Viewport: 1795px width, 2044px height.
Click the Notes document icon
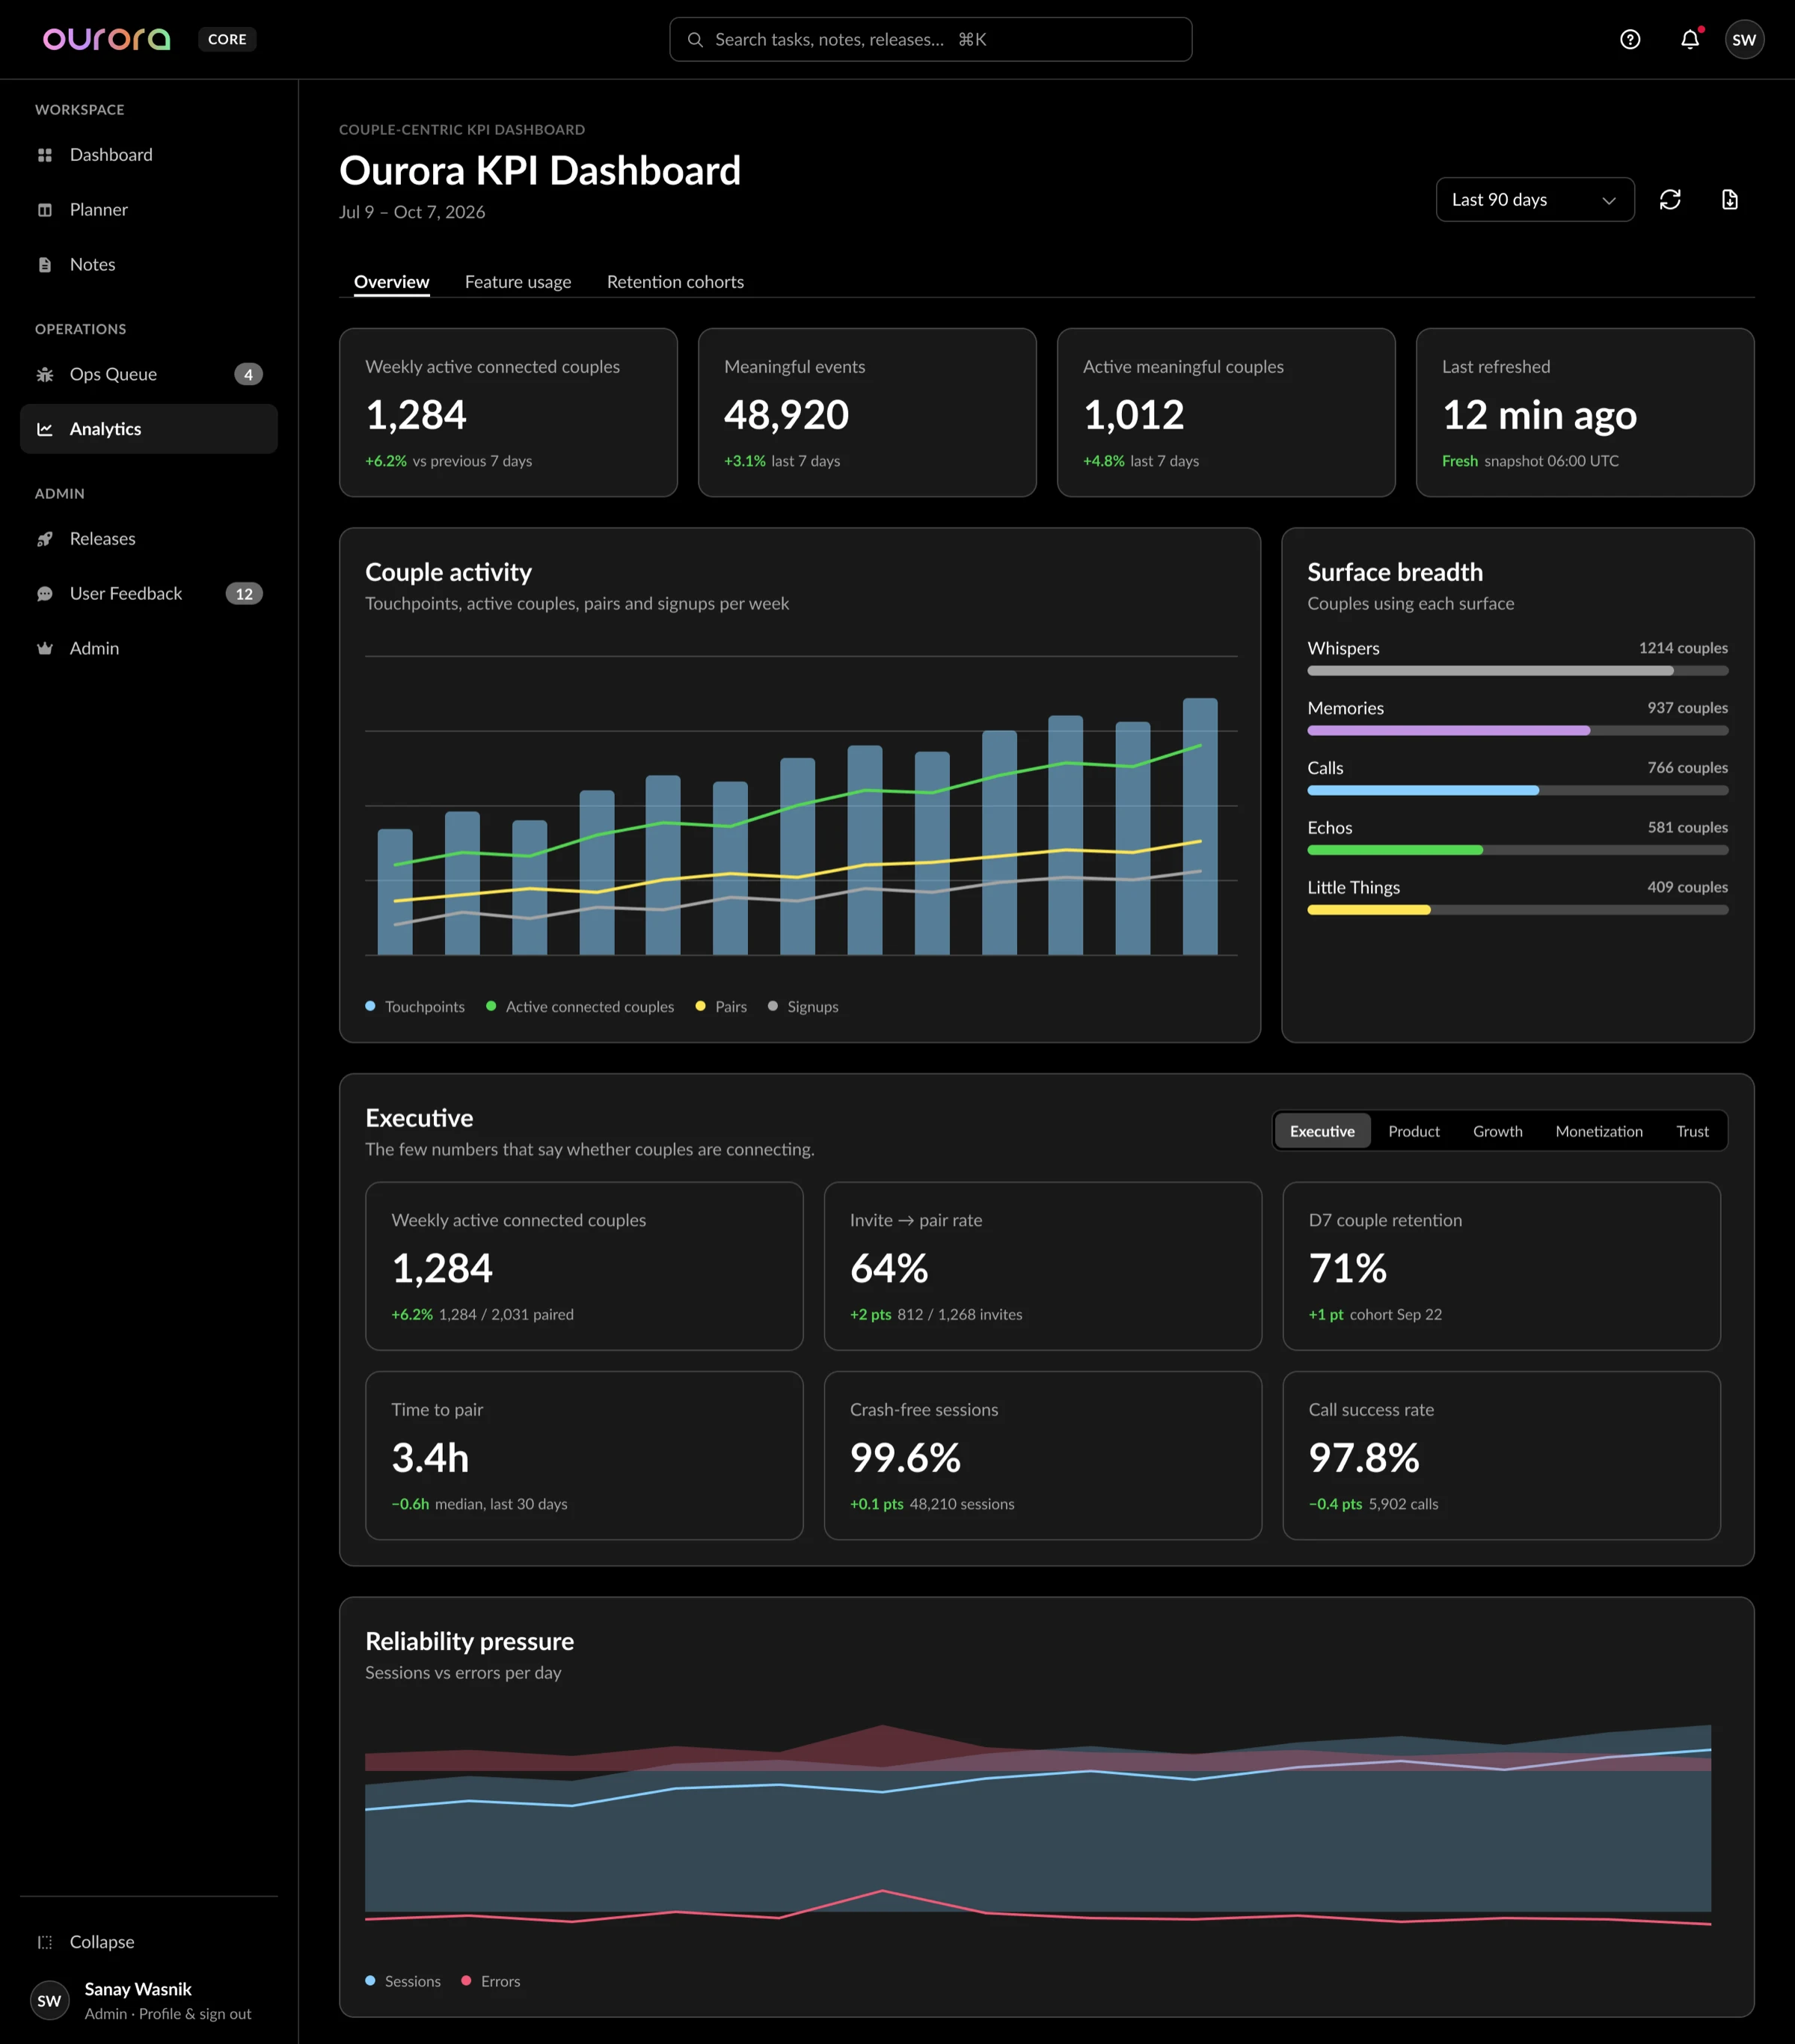pyautogui.click(x=45, y=265)
